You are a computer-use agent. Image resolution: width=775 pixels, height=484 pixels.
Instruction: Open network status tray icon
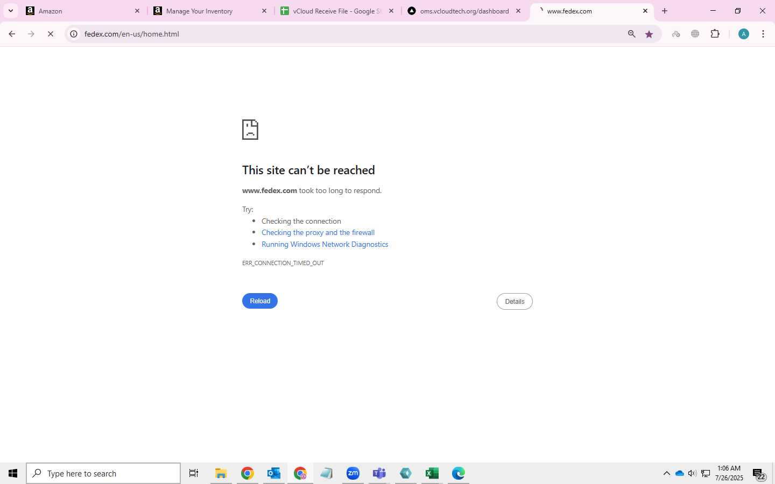706,473
